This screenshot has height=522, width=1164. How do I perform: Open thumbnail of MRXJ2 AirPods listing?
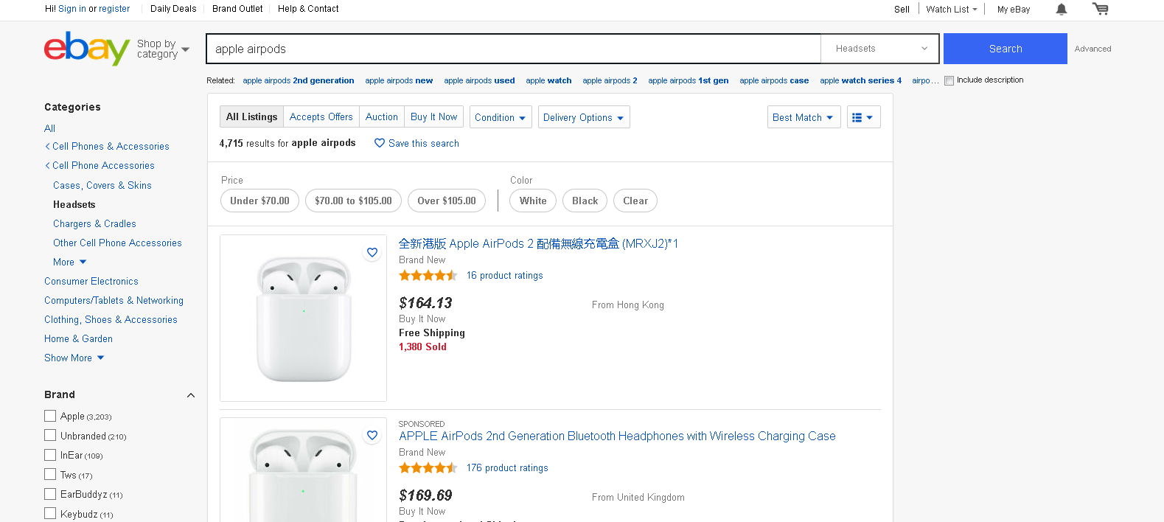303,318
